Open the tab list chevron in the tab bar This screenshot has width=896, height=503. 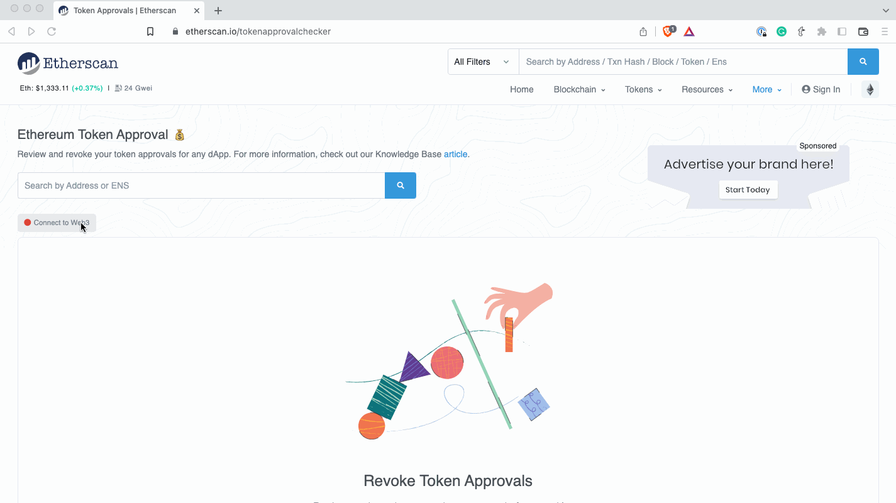[885, 11]
